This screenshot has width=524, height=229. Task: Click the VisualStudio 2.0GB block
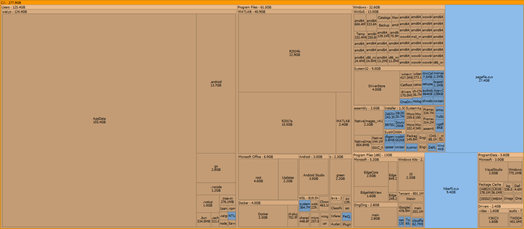pos(493,171)
